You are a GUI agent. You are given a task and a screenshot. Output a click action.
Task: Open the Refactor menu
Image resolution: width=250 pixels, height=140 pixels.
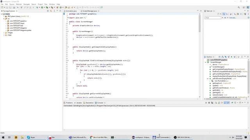[19, 4]
